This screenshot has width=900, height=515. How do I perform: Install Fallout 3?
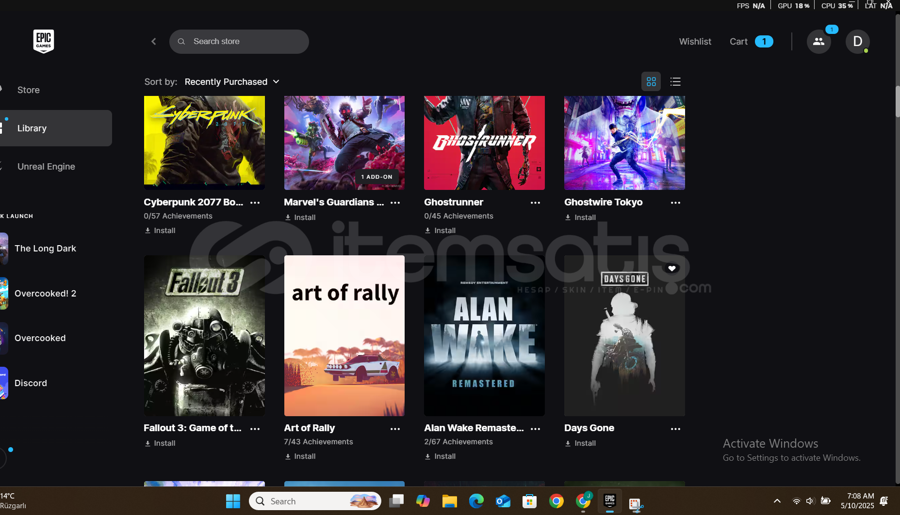point(160,443)
